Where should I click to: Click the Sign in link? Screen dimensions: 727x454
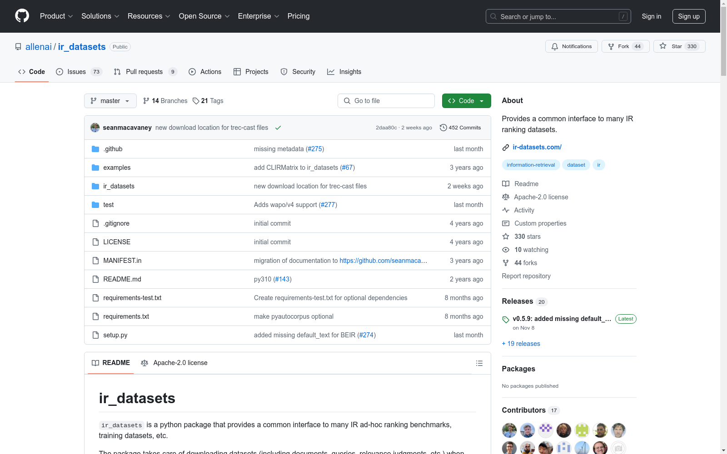[x=652, y=16]
